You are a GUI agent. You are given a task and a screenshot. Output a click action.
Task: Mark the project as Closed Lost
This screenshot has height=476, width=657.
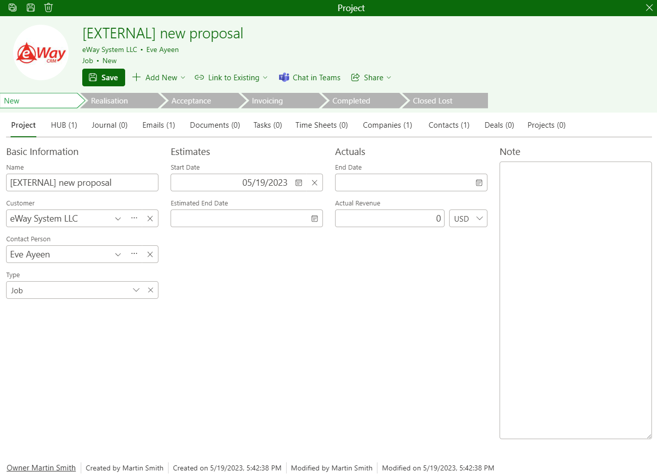445,100
